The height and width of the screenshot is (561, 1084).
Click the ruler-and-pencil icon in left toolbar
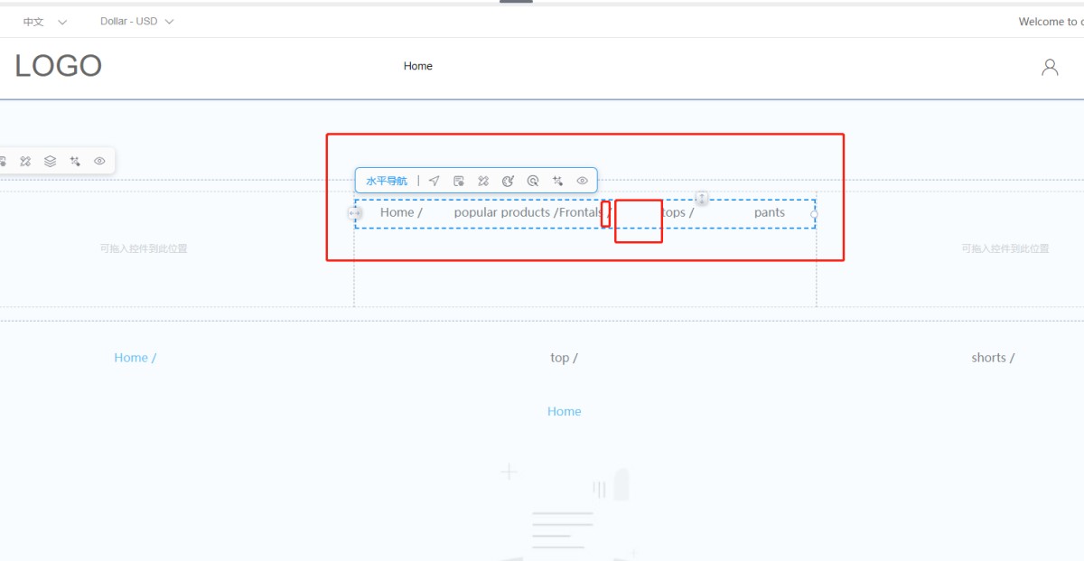(x=25, y=161)
